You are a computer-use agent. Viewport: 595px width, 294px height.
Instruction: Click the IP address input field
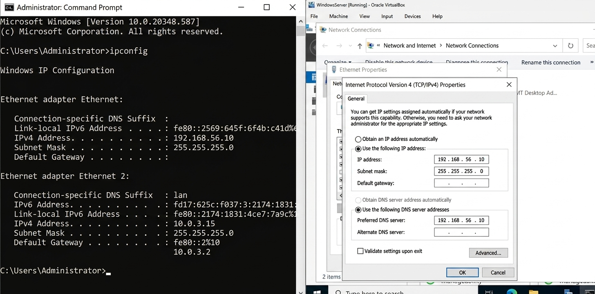click(461, 159)
